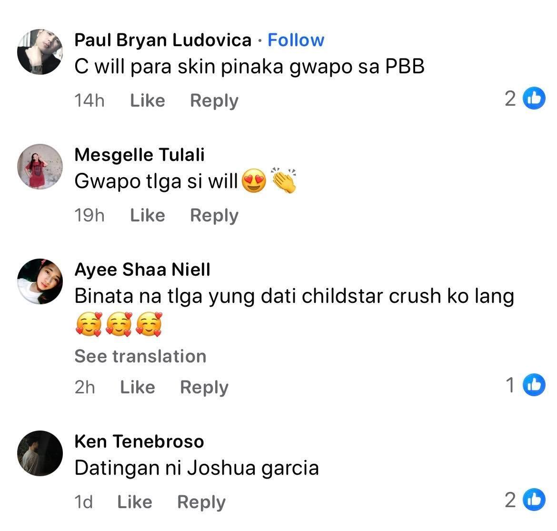Reply to Mesgelle Tulali's comment

(214, 216)
